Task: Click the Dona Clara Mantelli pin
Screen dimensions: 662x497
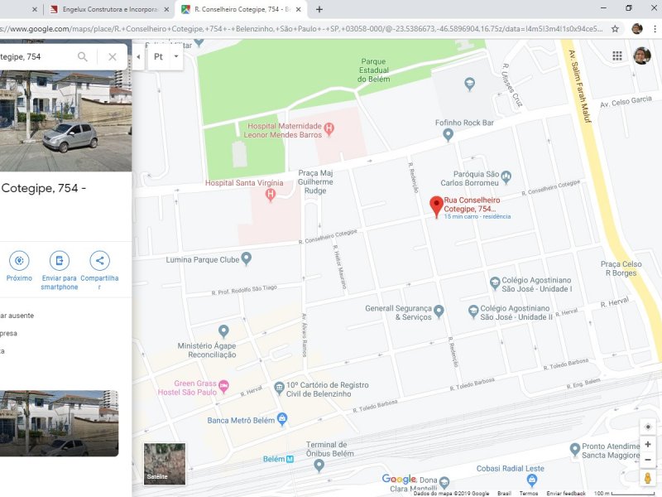Action: click(x=444, y=482)
